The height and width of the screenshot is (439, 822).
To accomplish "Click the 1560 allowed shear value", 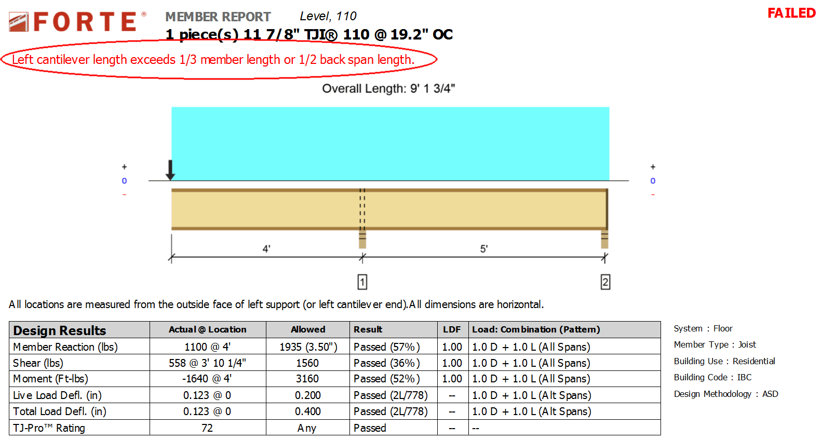I will [x=307, y=363].
